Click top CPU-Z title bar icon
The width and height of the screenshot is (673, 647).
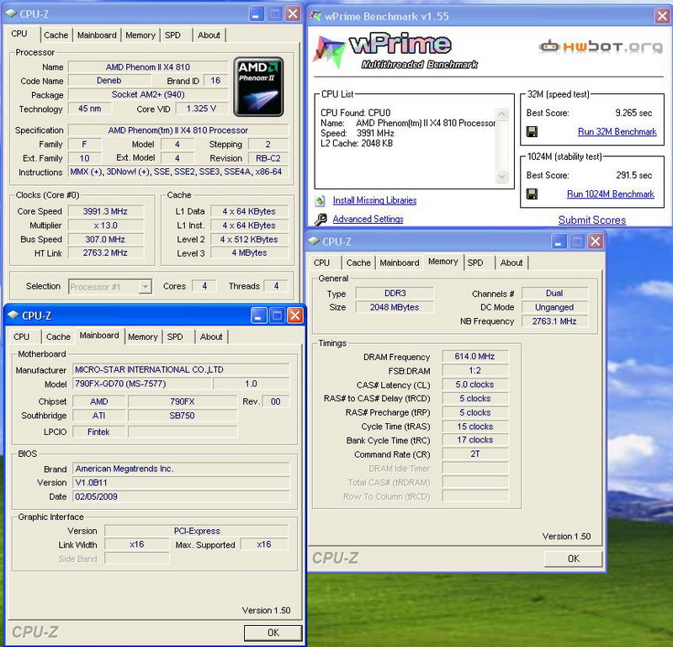(x=11, y=13)
